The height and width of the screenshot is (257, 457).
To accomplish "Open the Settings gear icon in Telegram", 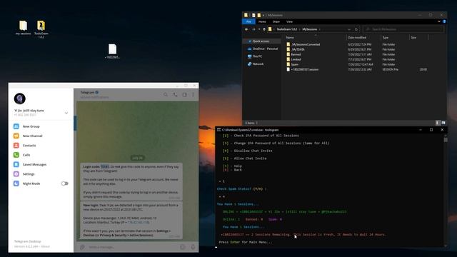I will pos(16,174).
